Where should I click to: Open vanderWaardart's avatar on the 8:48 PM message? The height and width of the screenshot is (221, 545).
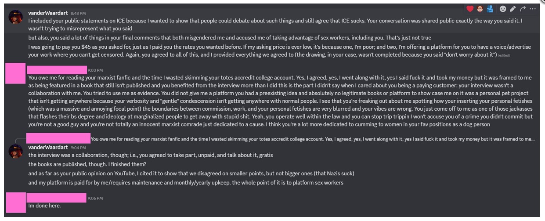pyautogui.click(x=15, y=17)
